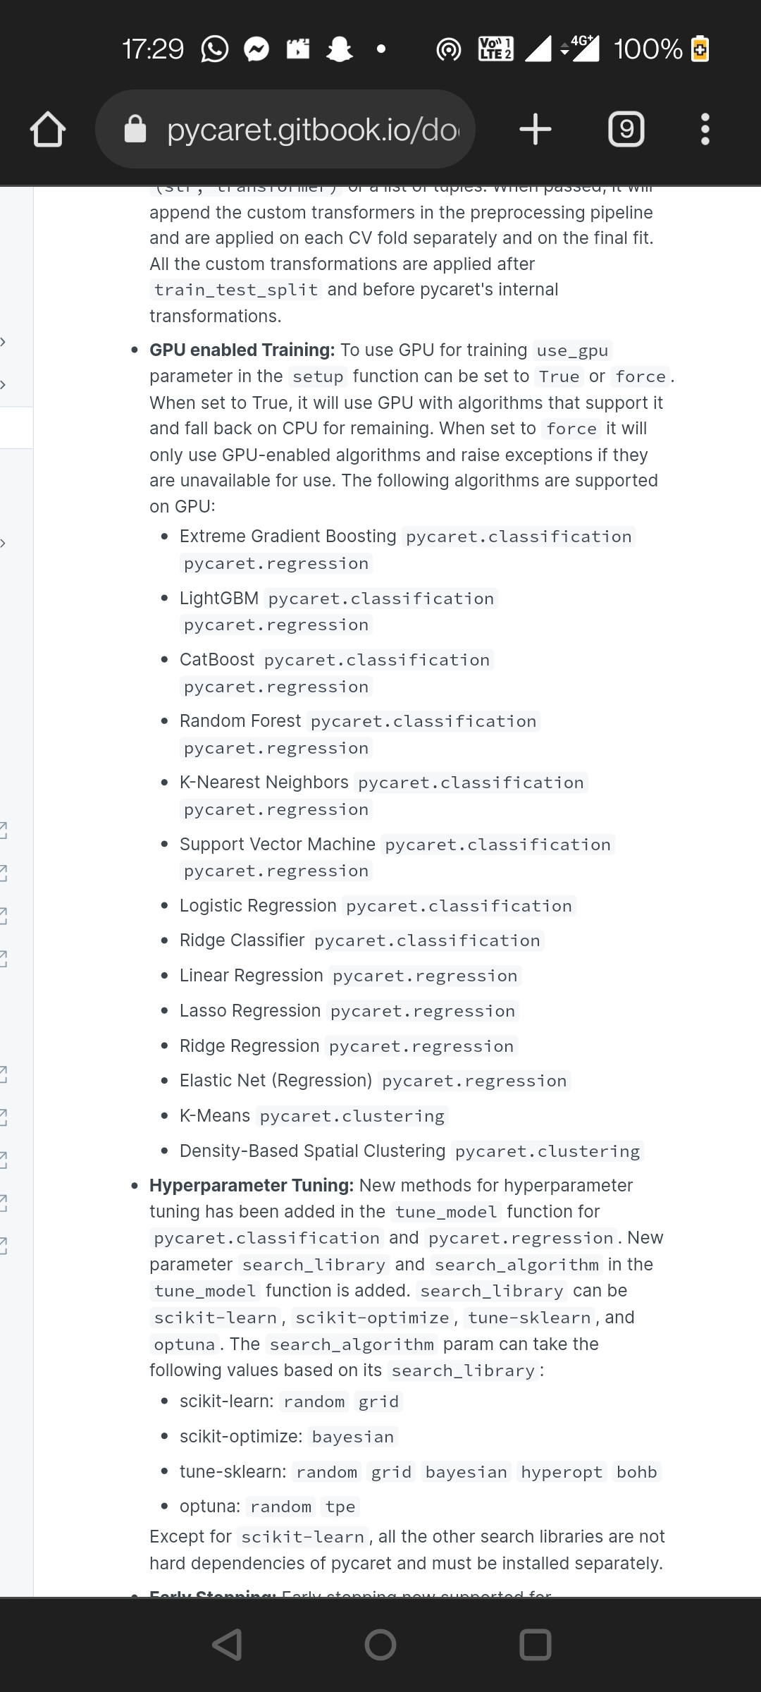Tap the home icon beside the address bar

47,128
